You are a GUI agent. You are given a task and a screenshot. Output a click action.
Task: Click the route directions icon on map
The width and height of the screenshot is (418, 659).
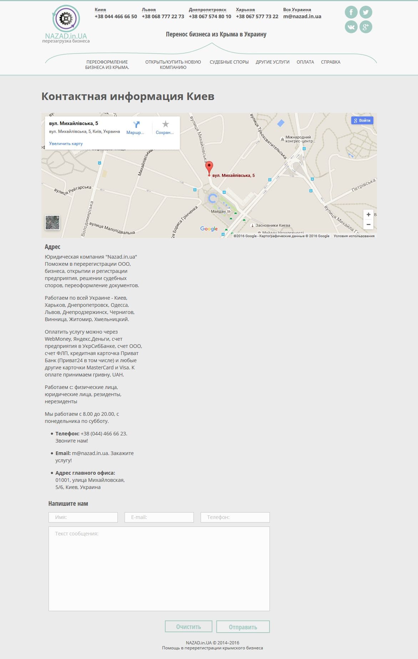pyautogui.click(x=136, y=125)
